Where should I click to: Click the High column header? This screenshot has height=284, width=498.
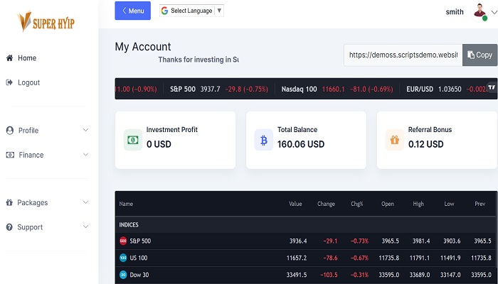[x=418, y=204]
